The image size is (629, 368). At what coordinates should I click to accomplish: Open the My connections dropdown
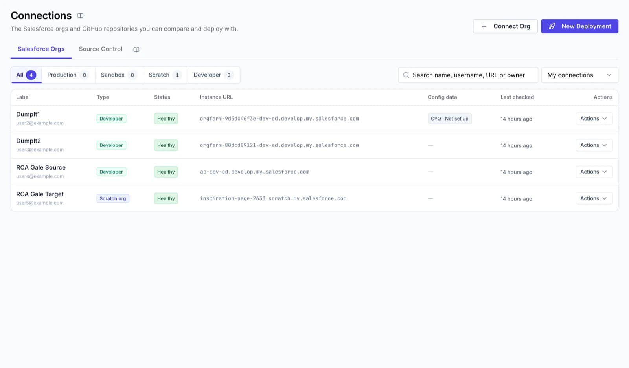click(x=579, y=75)
